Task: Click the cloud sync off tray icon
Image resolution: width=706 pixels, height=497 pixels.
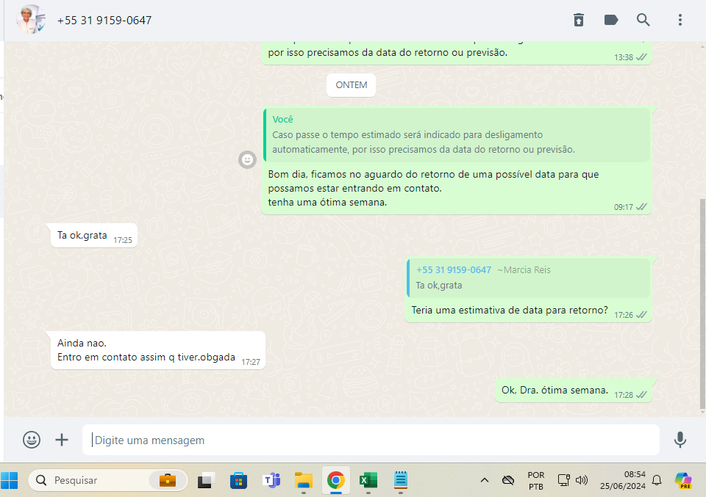Action: pyautogui.click(x=508, y=480)
